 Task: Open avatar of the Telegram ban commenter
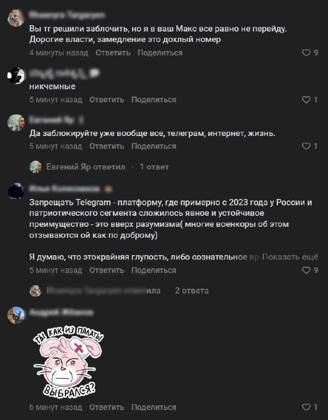click(x=16, y=192)
